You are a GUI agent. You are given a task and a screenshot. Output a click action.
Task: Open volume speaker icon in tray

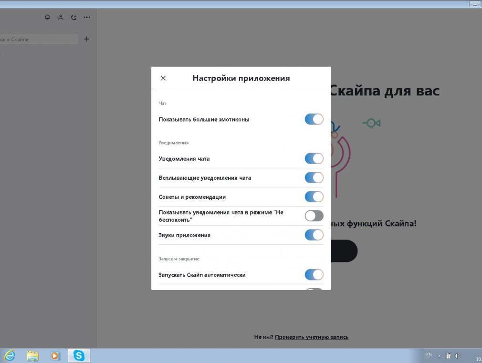click(458, 356)
